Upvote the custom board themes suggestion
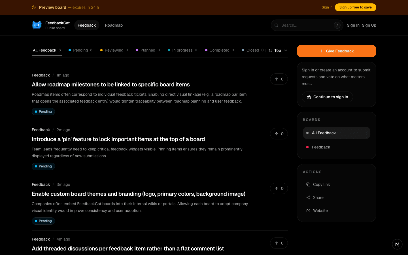 point(279,188)
